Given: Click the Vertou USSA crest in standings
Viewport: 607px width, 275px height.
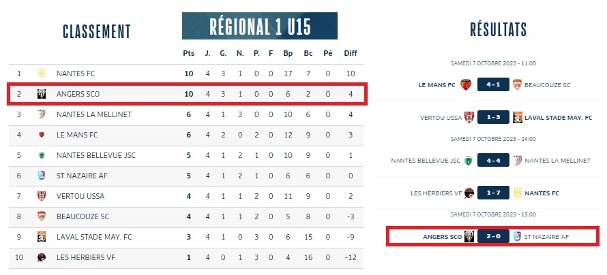Looking at the screenshot, I should pos(41,196).
